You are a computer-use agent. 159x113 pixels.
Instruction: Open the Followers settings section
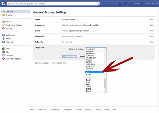tap(9, 42)
